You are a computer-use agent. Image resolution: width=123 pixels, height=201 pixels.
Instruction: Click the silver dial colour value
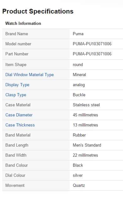click(x=78, y=175)
